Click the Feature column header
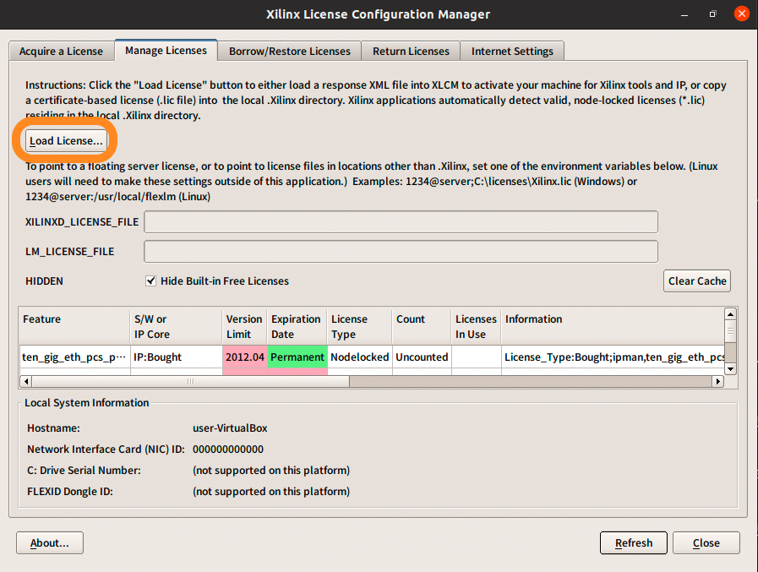 [74, 326]
